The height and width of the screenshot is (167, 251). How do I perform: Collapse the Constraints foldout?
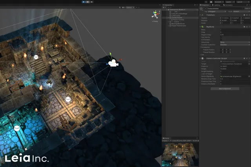[x=200, y=47]
